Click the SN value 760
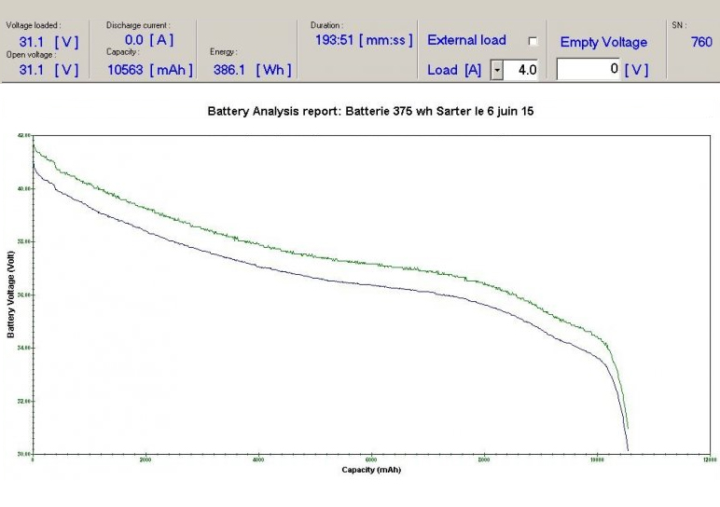720x507 pixels. click(701, 42)
